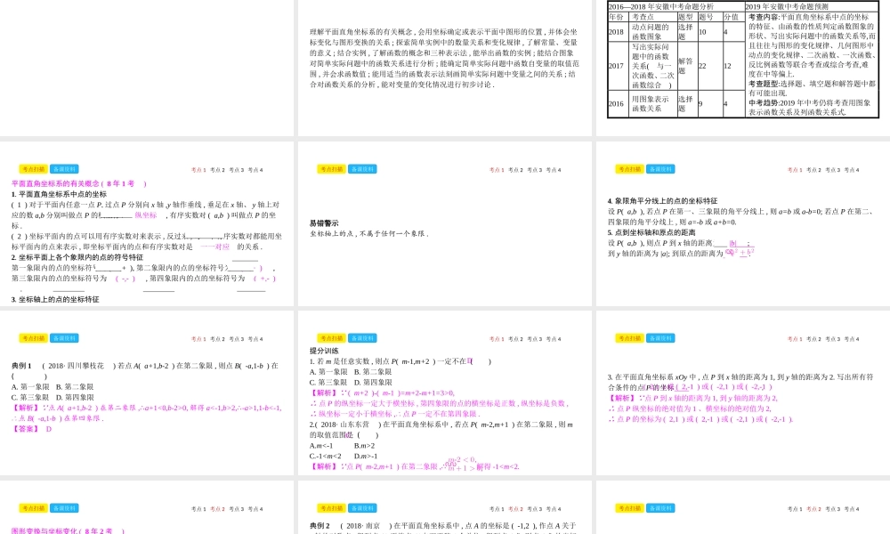Select 考点3 tab on 平面直角坐标系的有关概念 slide
The height and width of the screenshot is (534, 890).
click(237, 170)
